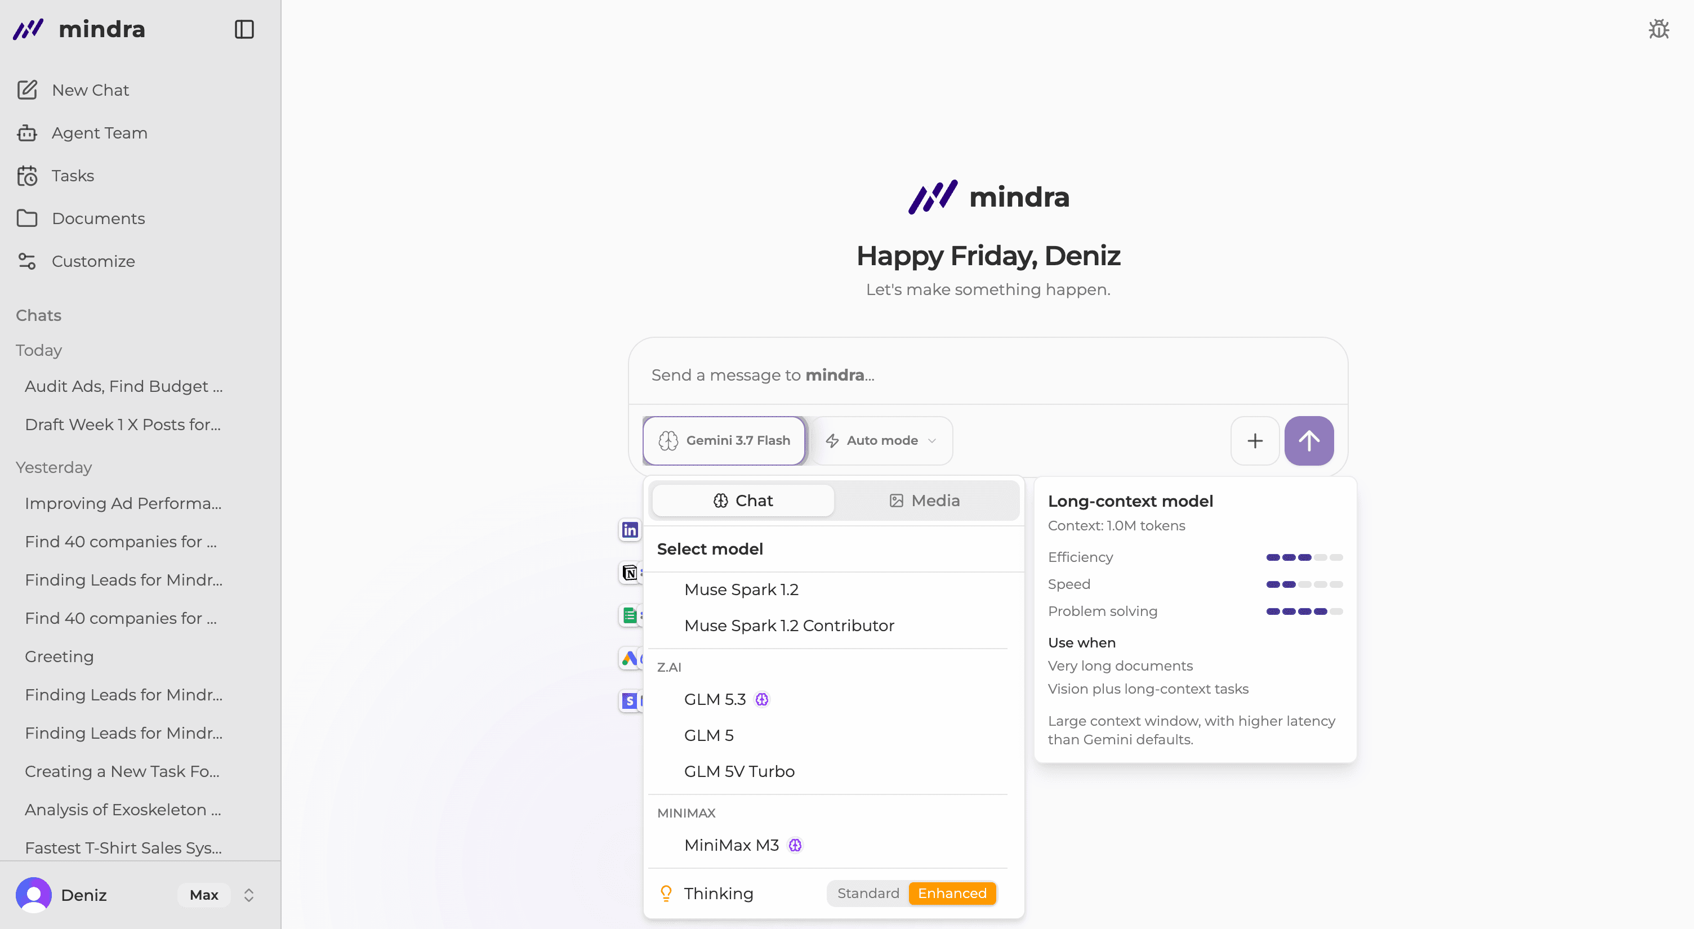Click the center mindra logo

point(988,196)
